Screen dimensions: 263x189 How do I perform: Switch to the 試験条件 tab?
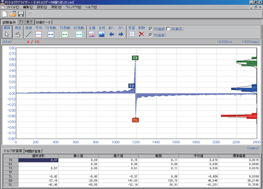(x=9, y=23)
